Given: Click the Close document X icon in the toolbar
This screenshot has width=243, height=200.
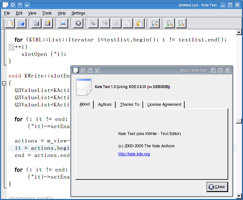Looking at the screenshot, I should pyautogui.click(x=78, y=23).
